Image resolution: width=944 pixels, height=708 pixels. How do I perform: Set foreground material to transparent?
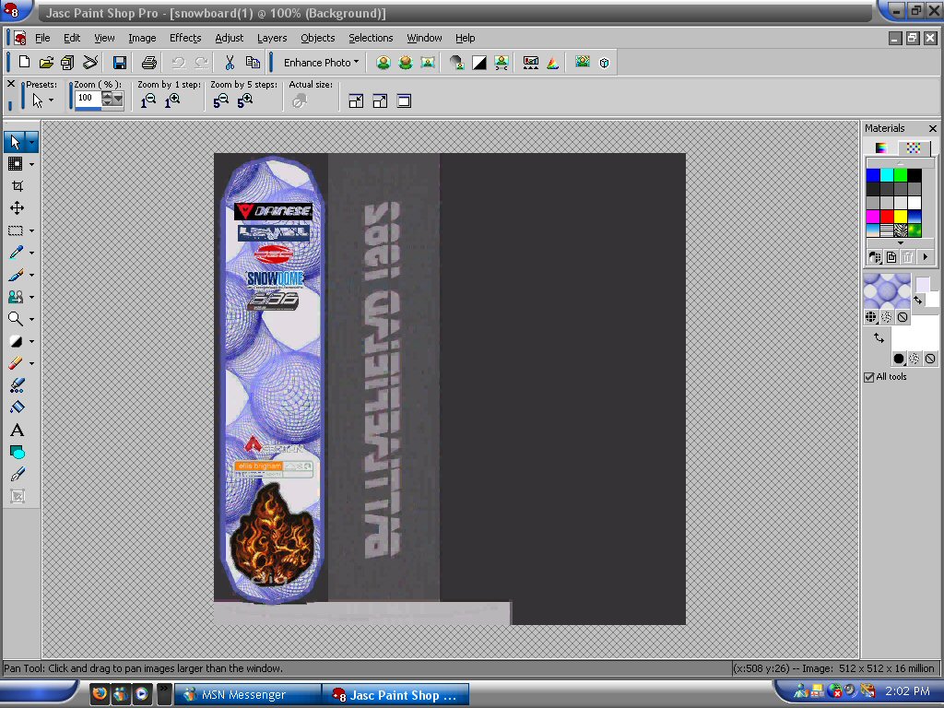(x=902, y=317)
